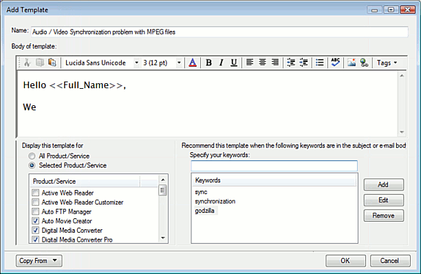This screenshot has height=274, width=421.
Task: Click the first indent icon
Action: (291, 63)
